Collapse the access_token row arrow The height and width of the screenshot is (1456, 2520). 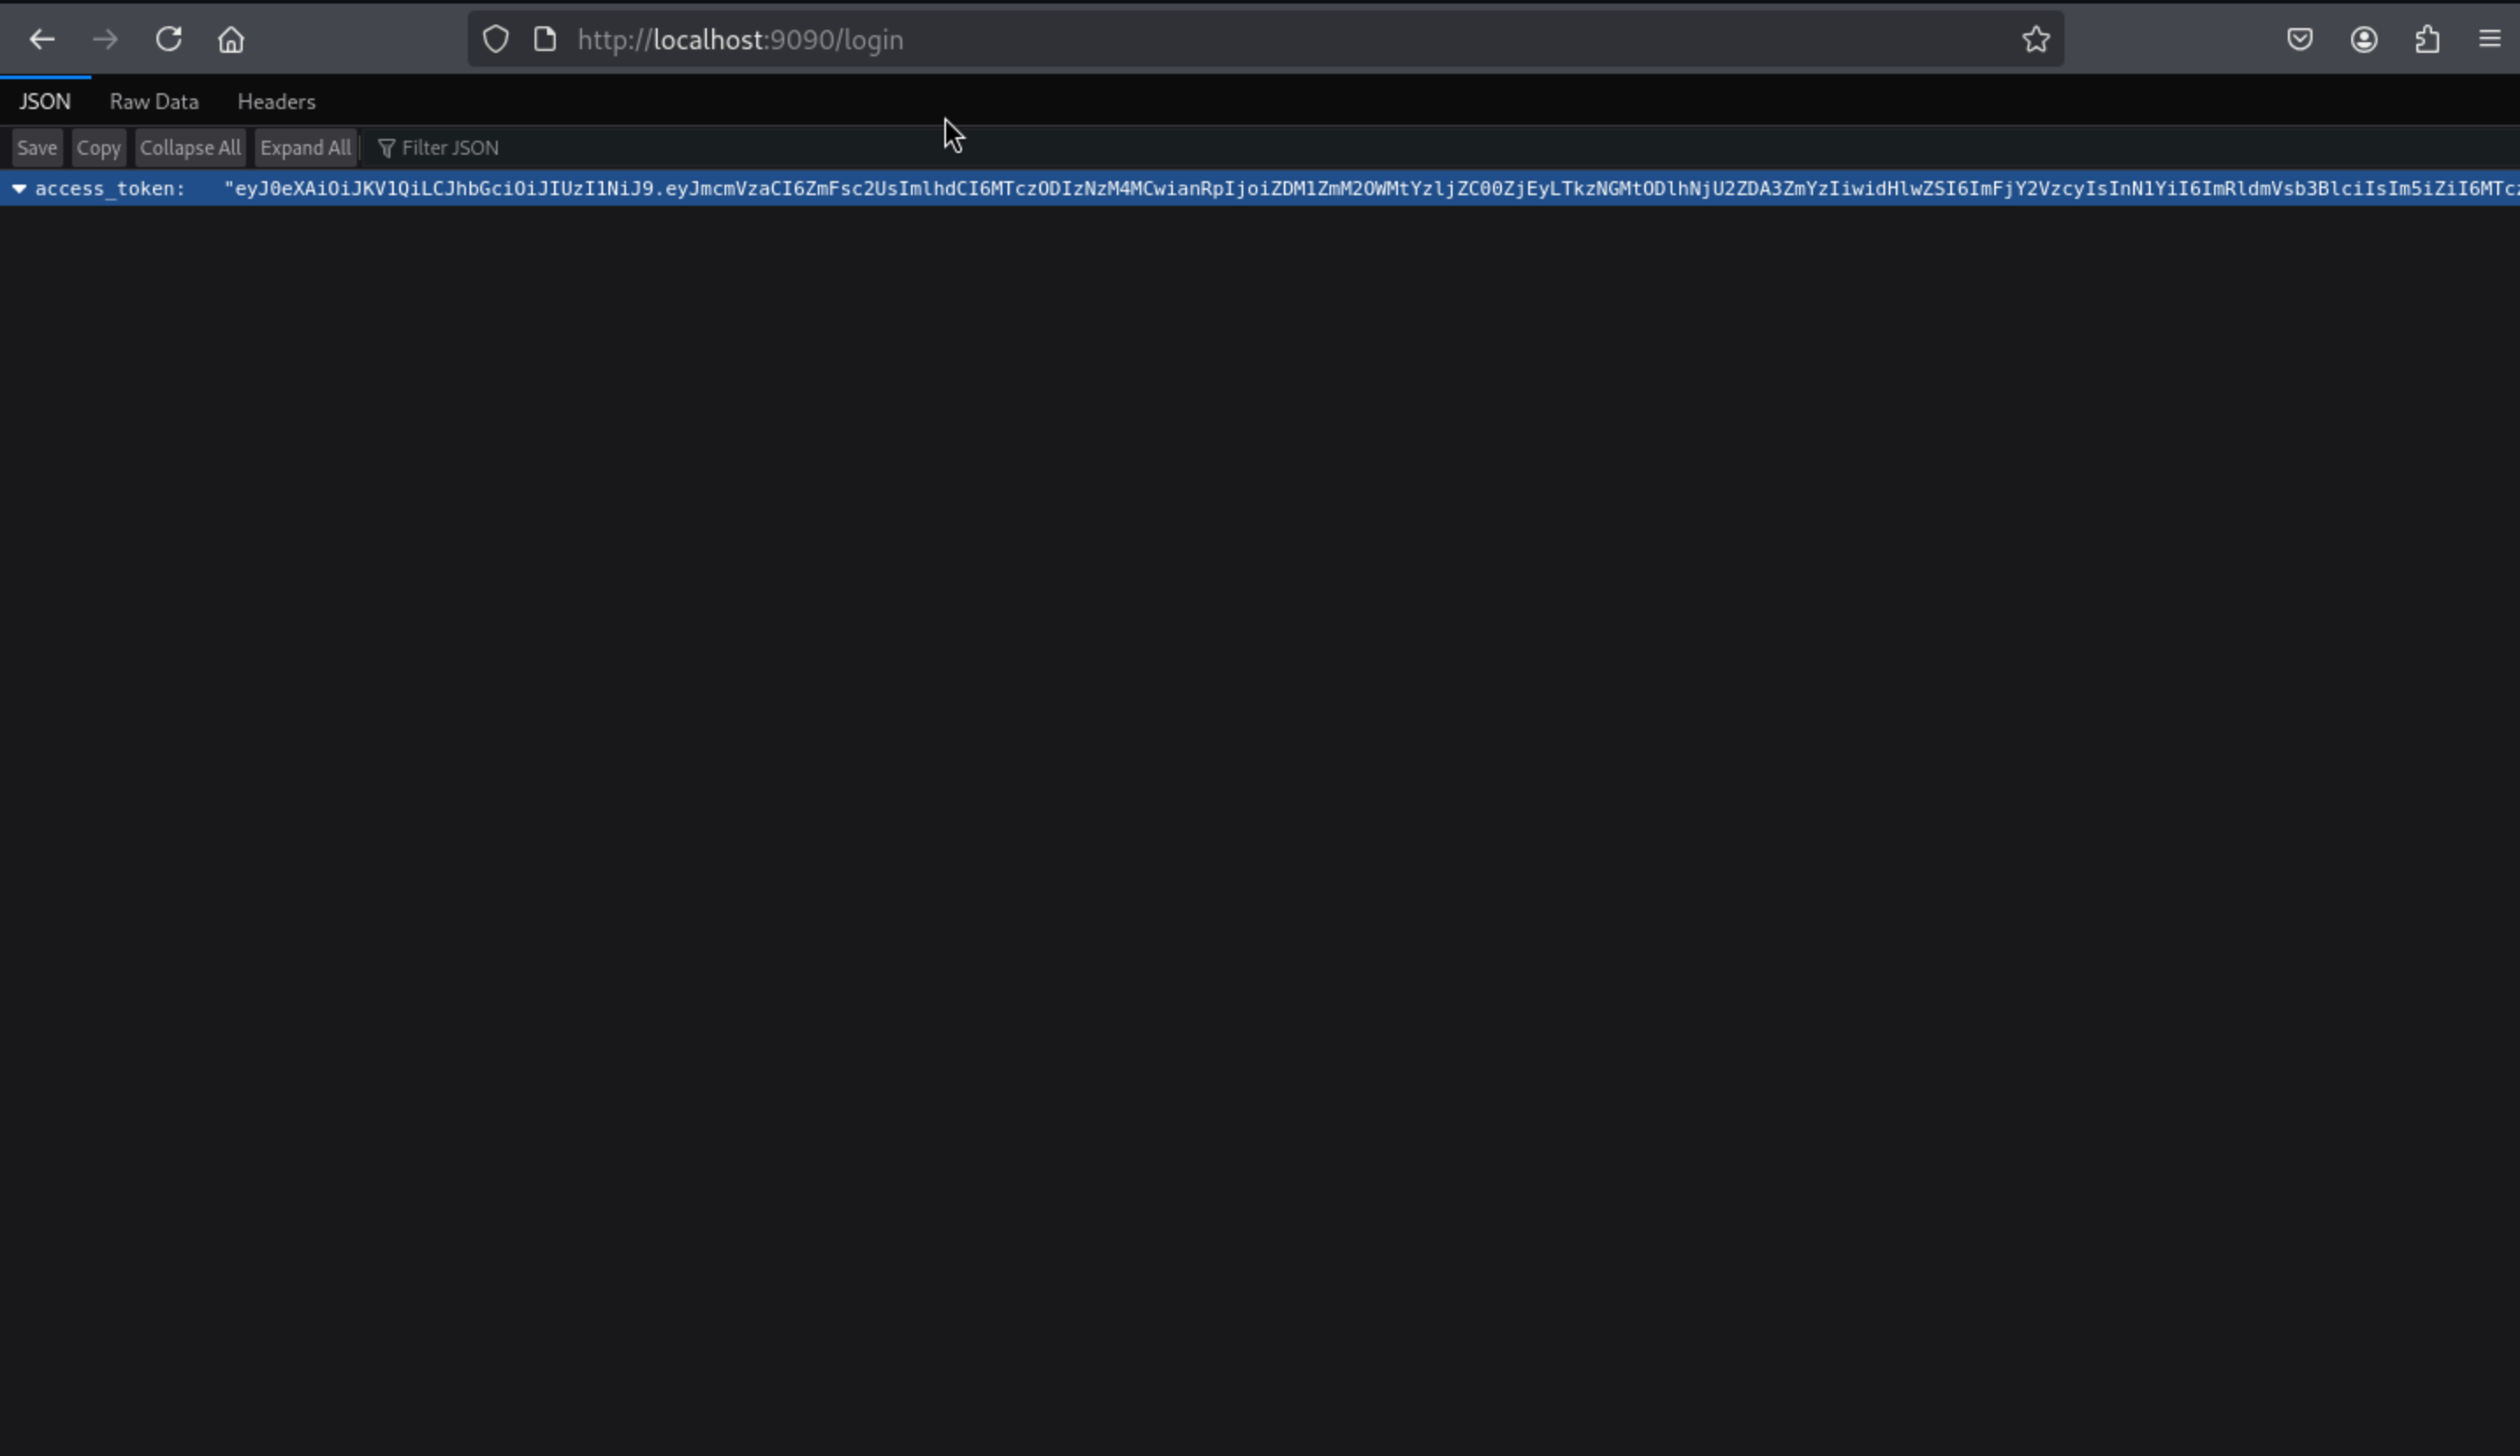[19, 189]
